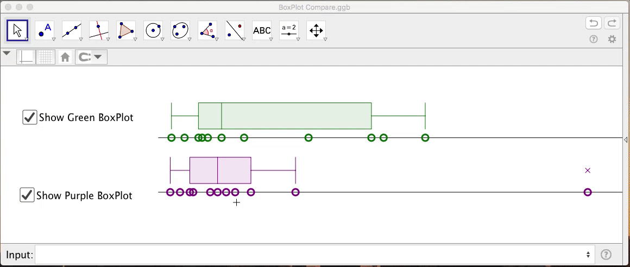Select the Slider a=2 tool
Image resolution: width=630 pixels, height=267 pixels.
click(x=289, y=31)
